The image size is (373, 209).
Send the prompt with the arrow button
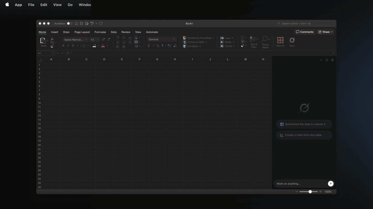331,184
